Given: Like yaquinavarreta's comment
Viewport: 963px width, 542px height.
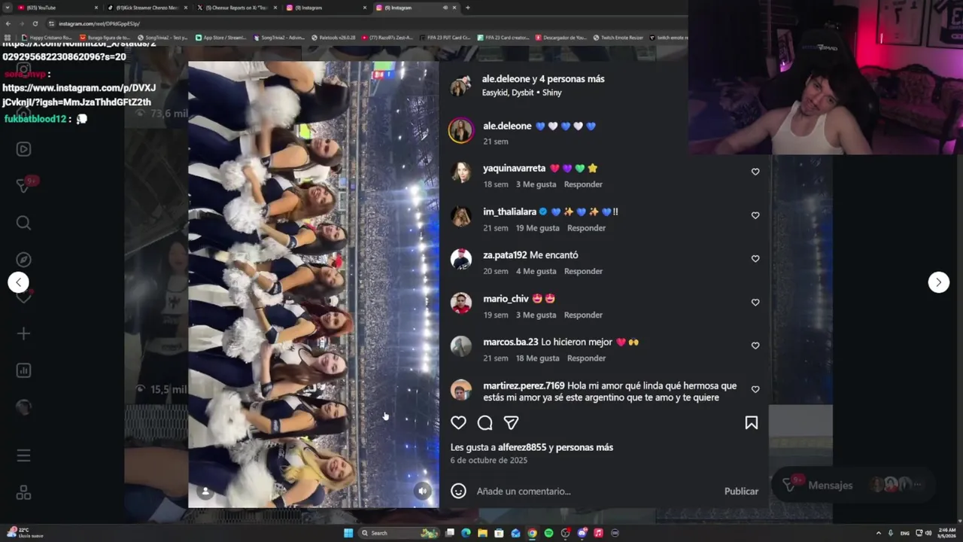Looking at the screenshot, I should pos(755,172).
